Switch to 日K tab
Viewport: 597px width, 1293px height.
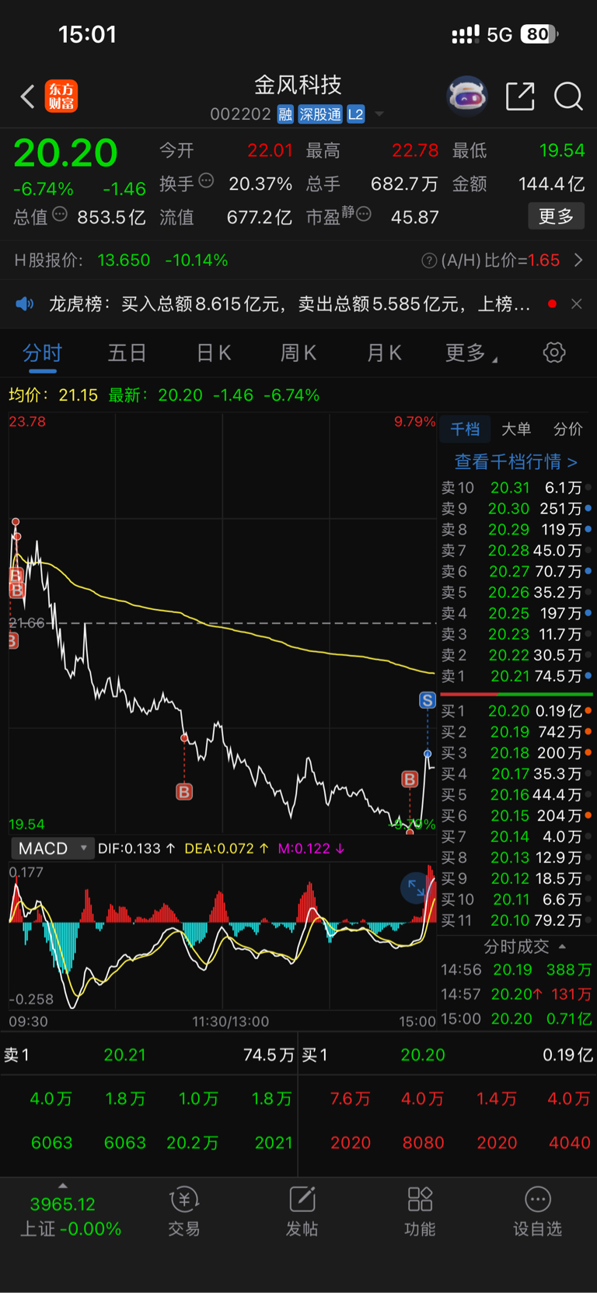coord(213,353)
